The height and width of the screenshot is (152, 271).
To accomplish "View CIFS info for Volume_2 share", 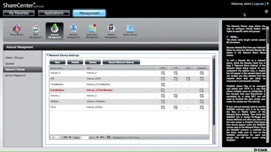I will (x=163, y=73).
